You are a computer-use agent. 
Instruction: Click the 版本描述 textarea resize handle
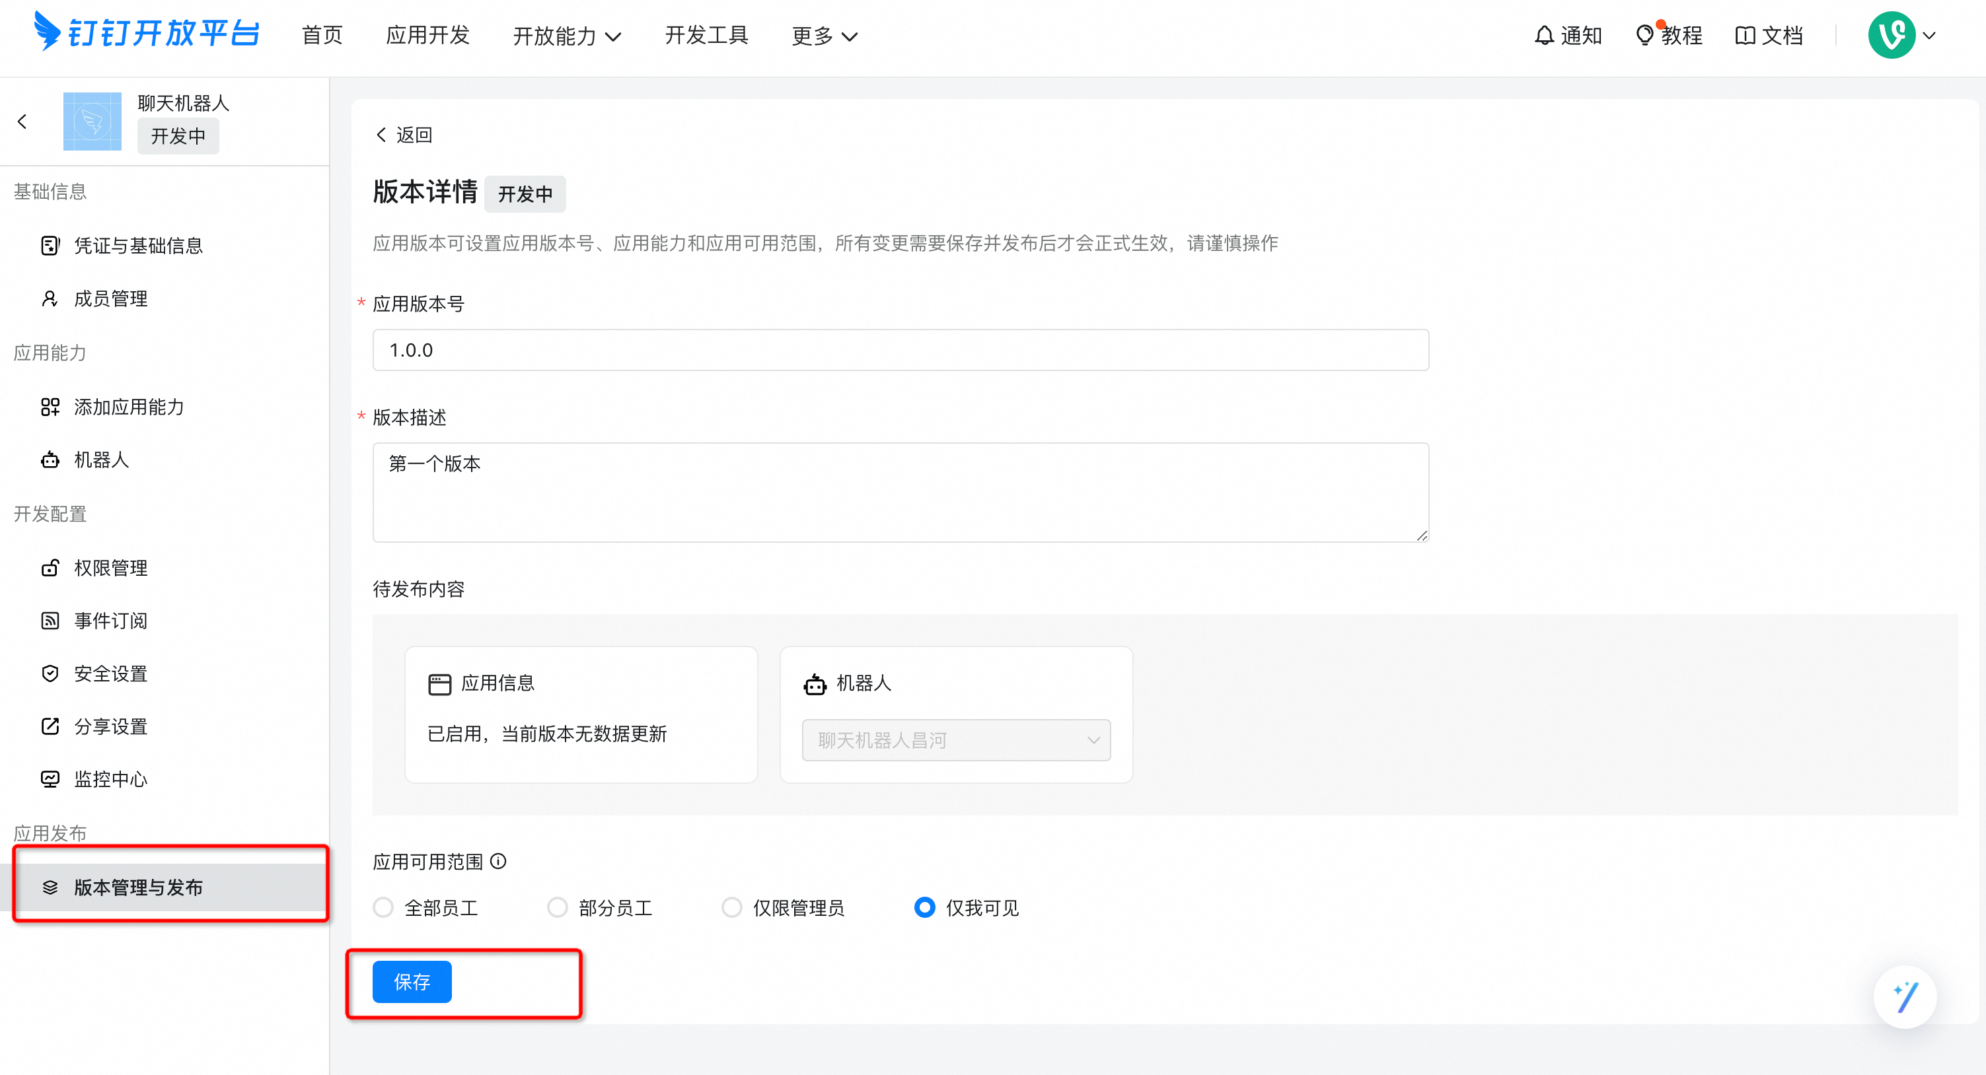click(x=1422, y=535)
